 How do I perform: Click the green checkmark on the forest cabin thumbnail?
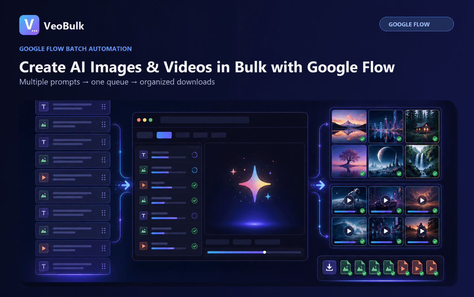435,139
